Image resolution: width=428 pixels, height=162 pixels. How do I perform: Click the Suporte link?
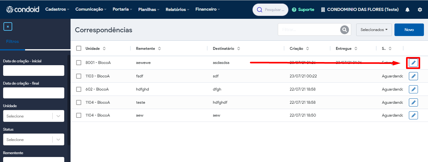[x=303, y=10]
